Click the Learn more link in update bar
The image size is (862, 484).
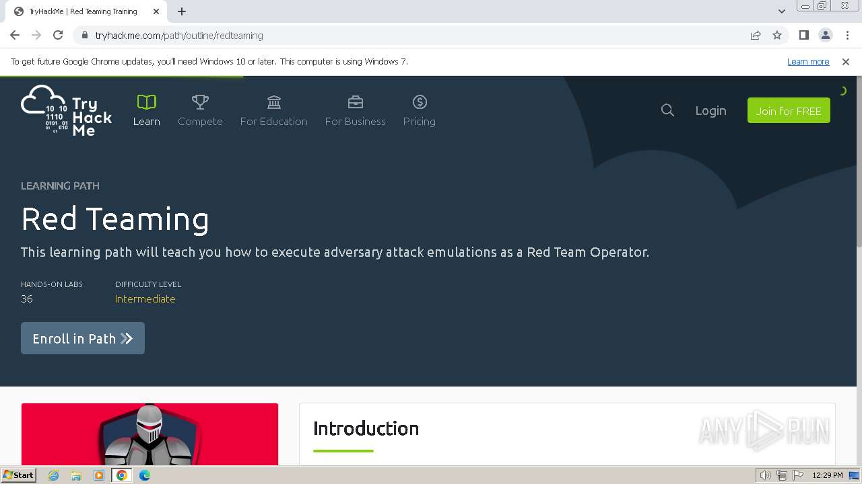pyautogui.click(x=808, y=62)
